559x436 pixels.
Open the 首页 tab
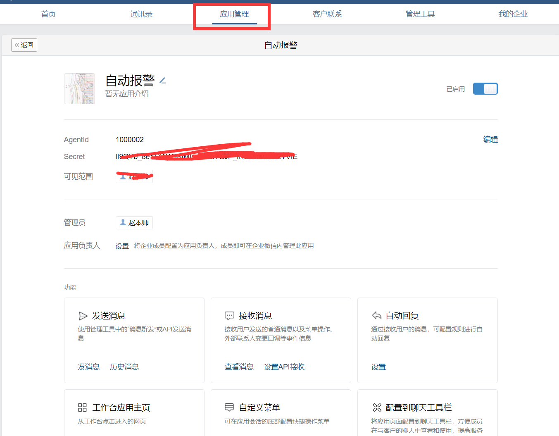(48, 14)
